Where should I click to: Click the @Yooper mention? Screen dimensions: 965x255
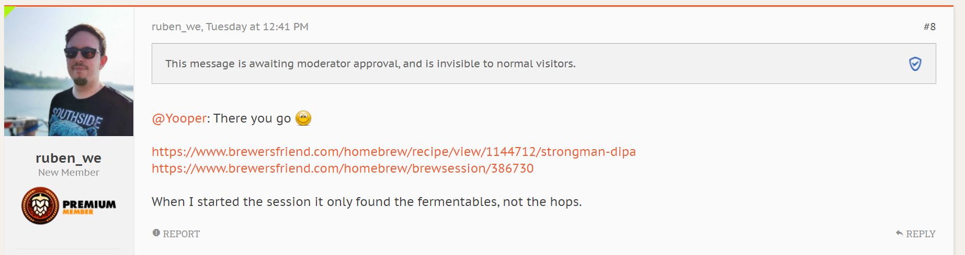click(179, 118)
